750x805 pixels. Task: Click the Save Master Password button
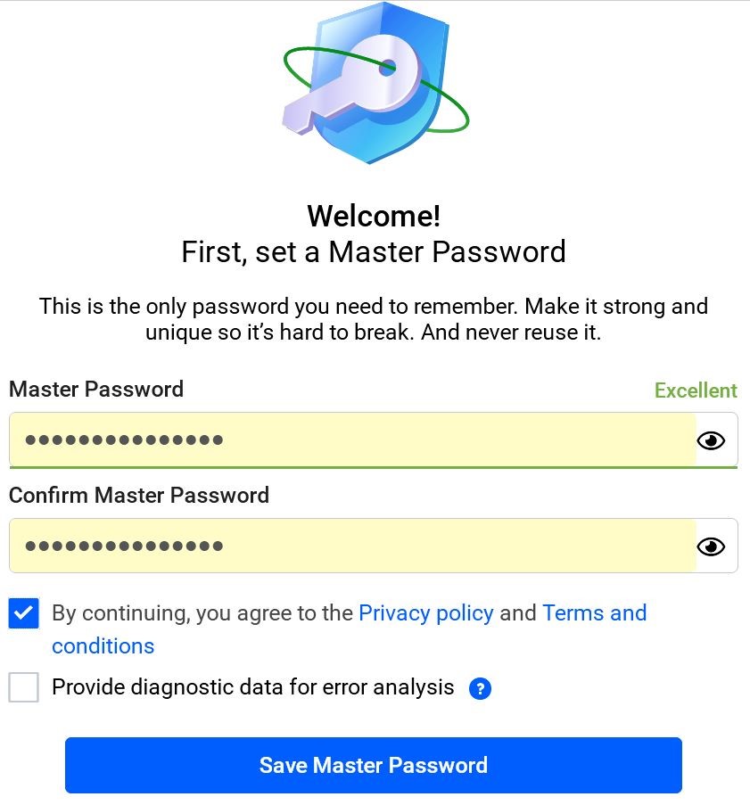(x=374, y=766)
